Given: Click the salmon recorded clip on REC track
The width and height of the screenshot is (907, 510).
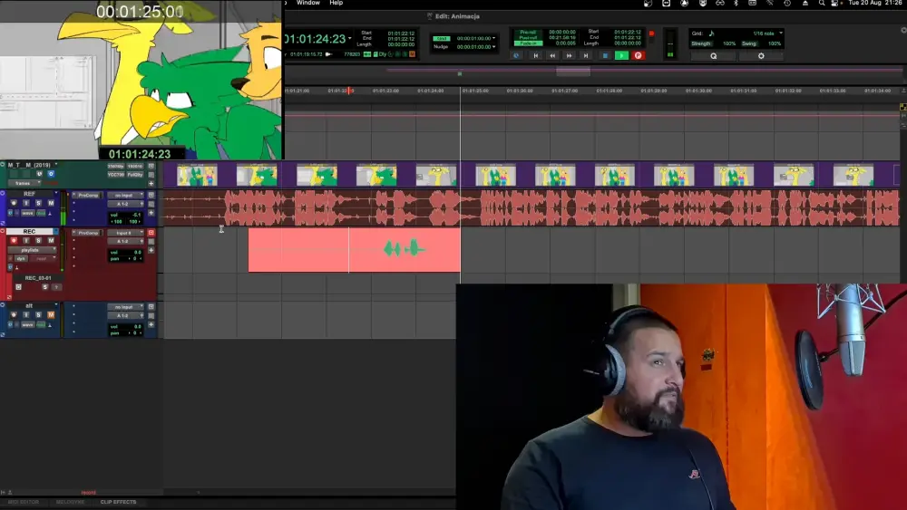Looking at the screenshot, I should coord(299,250).
